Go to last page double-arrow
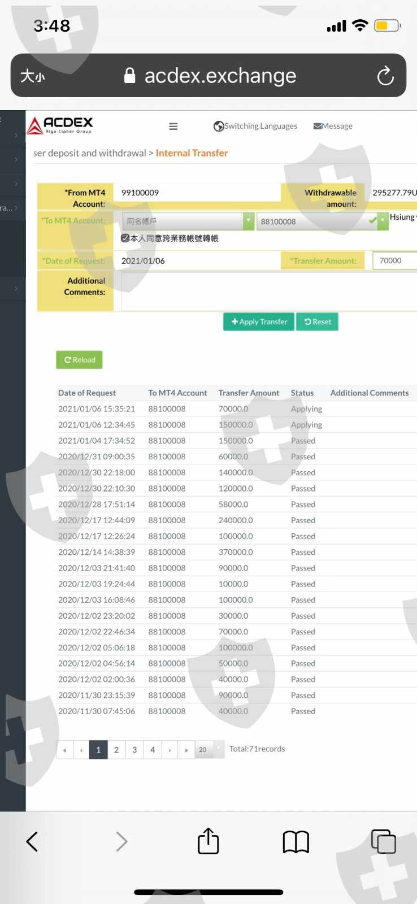 [186, 750]
